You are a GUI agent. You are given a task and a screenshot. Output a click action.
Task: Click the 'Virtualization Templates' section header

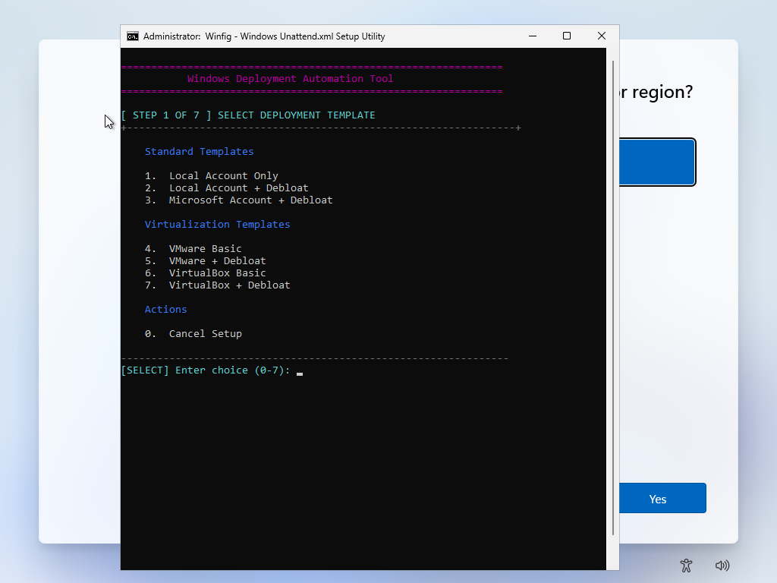219,224
